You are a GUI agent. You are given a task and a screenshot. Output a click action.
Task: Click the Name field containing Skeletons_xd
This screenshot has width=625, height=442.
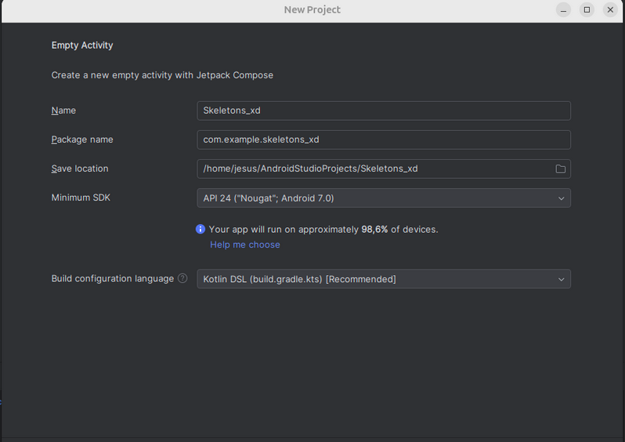(384, 110)
